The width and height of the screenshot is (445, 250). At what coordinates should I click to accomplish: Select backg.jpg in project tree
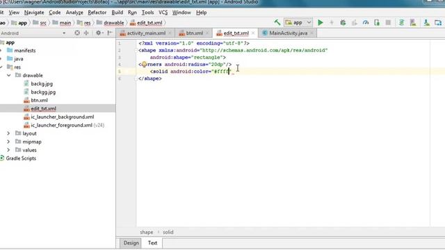point(42,83)
